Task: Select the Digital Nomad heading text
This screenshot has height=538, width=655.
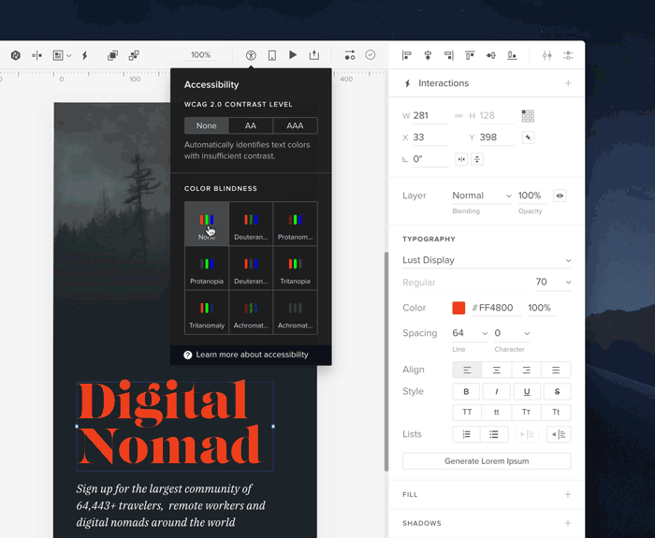Action: (175, 426)
